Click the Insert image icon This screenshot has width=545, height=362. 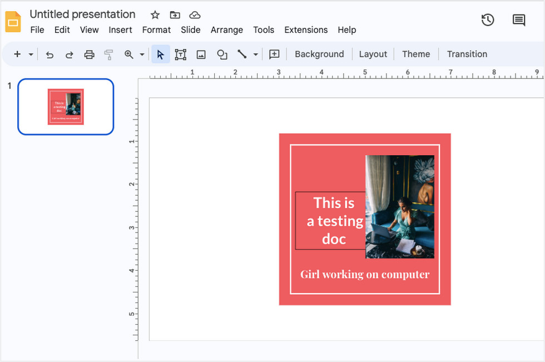tap(201, 54)
